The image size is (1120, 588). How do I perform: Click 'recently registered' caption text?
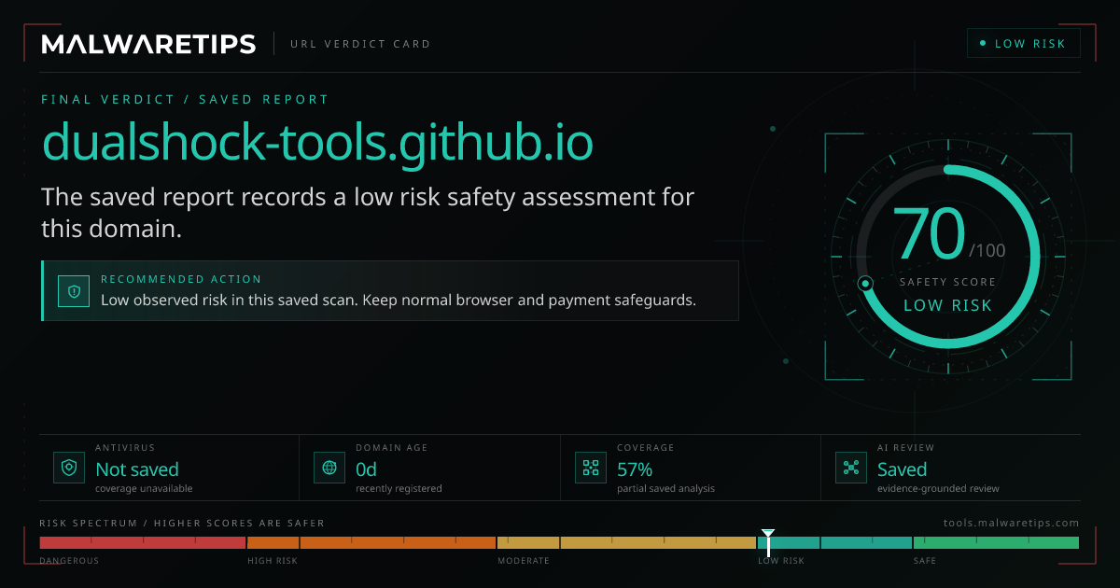pyautogui.click(x=399, y=488)
